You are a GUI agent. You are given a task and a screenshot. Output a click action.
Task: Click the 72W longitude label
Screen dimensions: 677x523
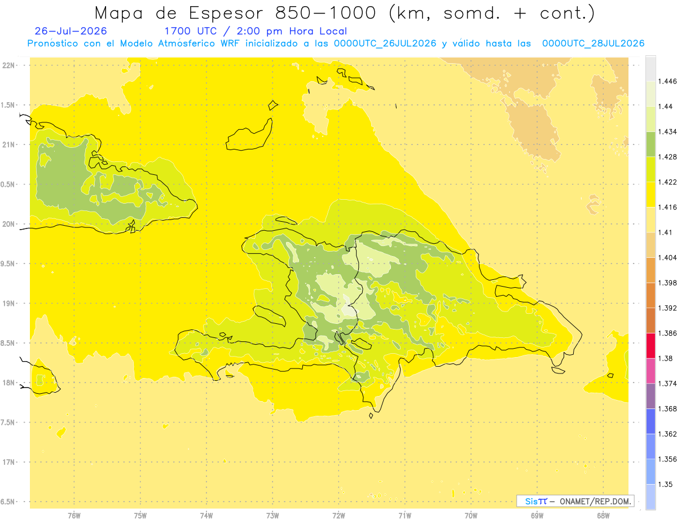tap(338, 516)
